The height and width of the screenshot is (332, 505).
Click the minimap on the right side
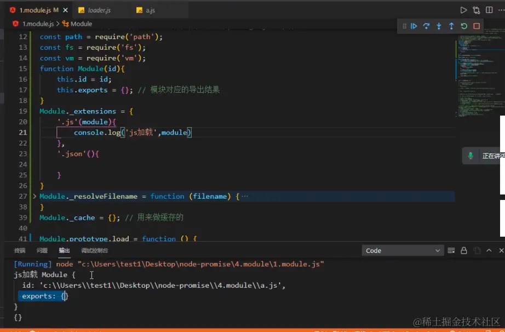click(x=480, y=72)
